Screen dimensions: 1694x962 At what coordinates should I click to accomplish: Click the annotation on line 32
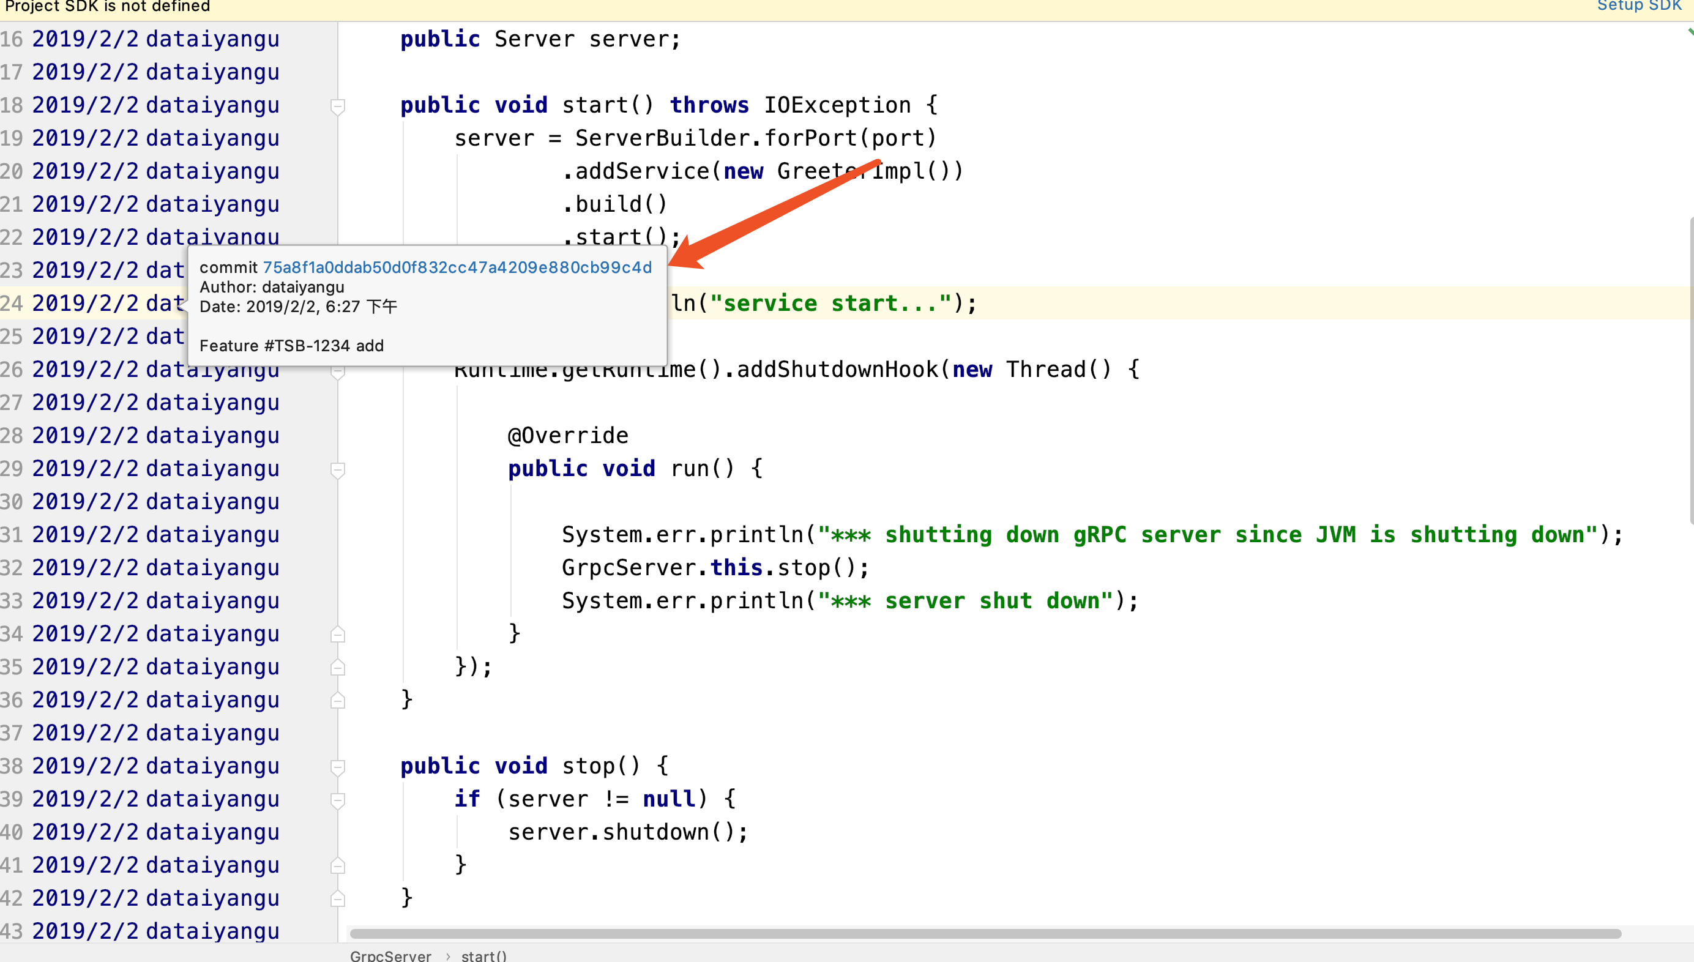click(156, 567)
